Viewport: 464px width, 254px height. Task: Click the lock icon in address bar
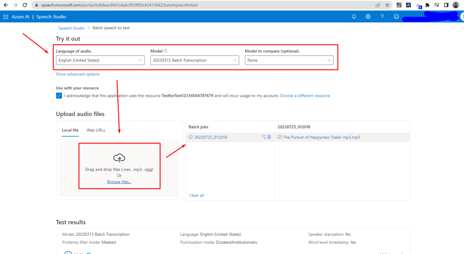pyautogui.click(x=37, y=5)
